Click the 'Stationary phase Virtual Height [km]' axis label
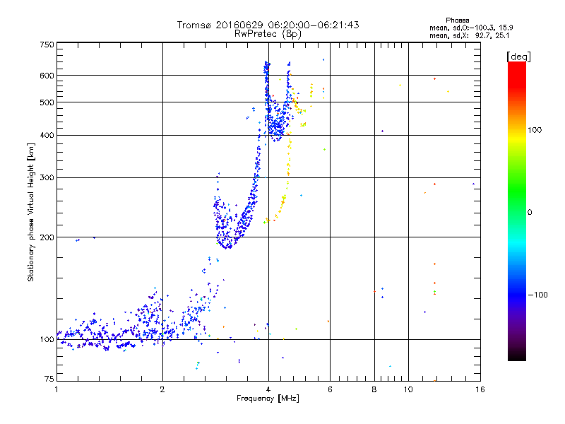The width and height of the screenshot is (565, 424). (x=30, y=212)
